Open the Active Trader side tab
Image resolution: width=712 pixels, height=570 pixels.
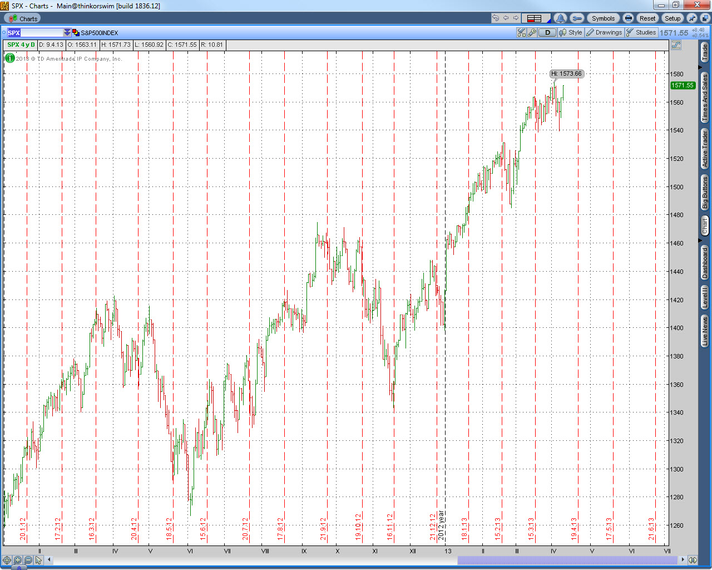tap(705, 149)
